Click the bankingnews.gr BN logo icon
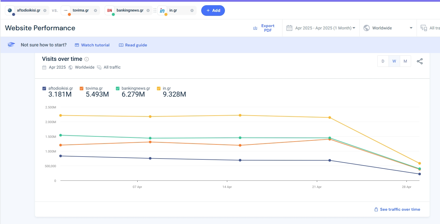The image size is (440, 224). (x=110, y=10)
